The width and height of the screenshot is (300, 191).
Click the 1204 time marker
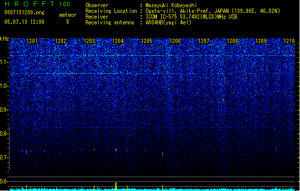(118, 41)
